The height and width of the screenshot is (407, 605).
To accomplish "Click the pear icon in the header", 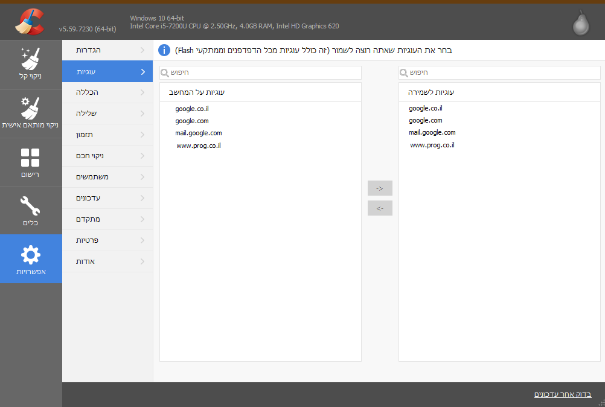I will 581,24.
